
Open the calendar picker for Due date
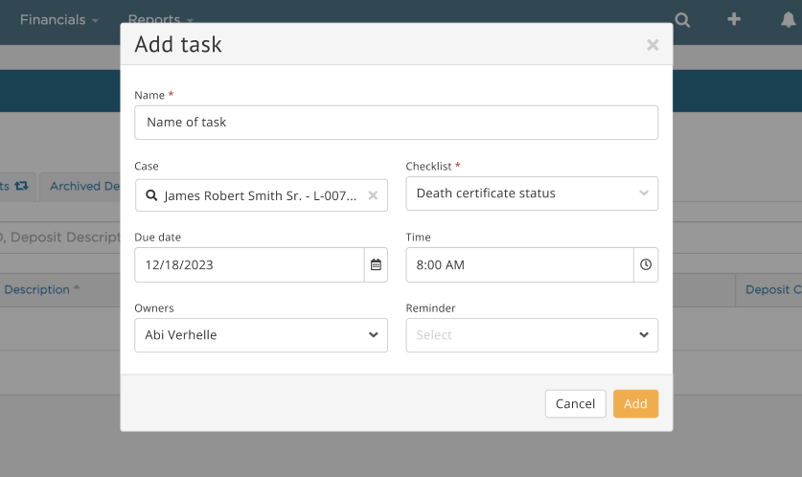tap(376, 264)
